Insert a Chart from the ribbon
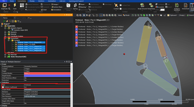The image size is (194, 107). (x=44, y=10)
